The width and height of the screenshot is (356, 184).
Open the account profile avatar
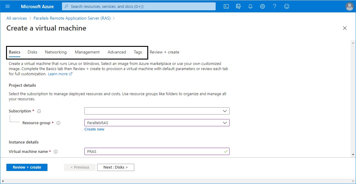pos(349,6)
